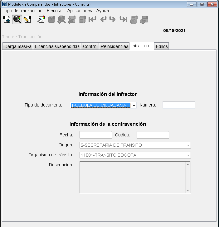Click the grayed-out save diskette icon
Screen dimensions: 219x227
(51, 19)
